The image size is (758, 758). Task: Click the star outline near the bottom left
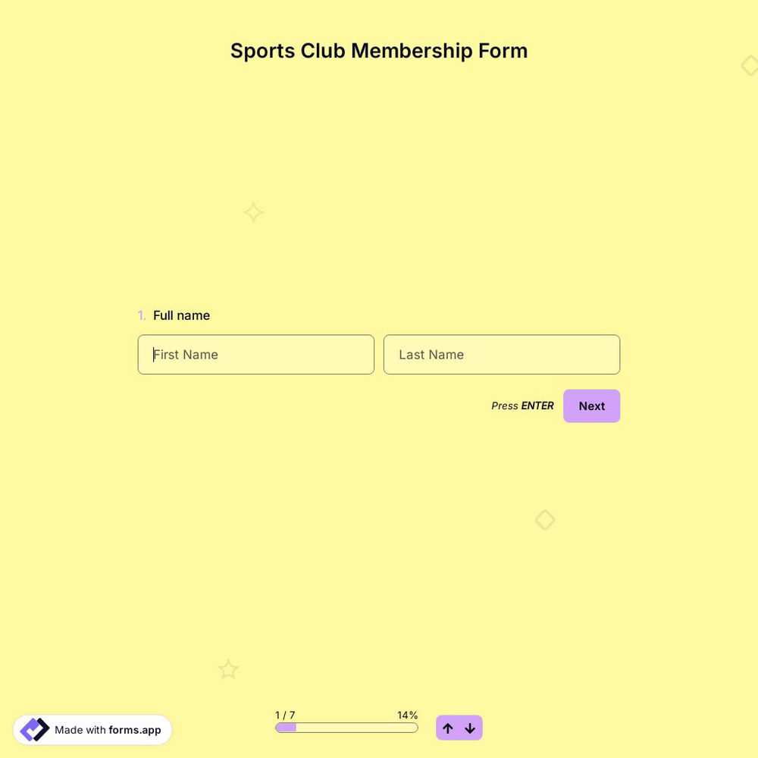pyautogui.click(x=228, y=669)
